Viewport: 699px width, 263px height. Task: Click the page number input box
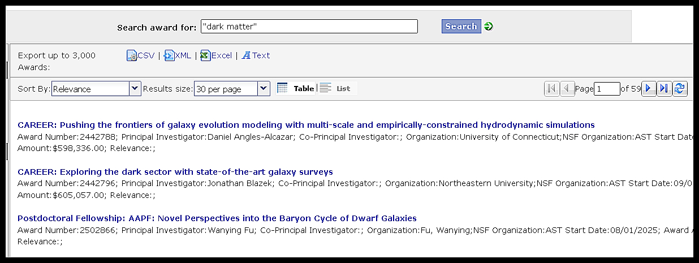[x=607, y=89]
